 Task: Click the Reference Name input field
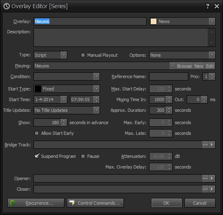coord(168,76)
